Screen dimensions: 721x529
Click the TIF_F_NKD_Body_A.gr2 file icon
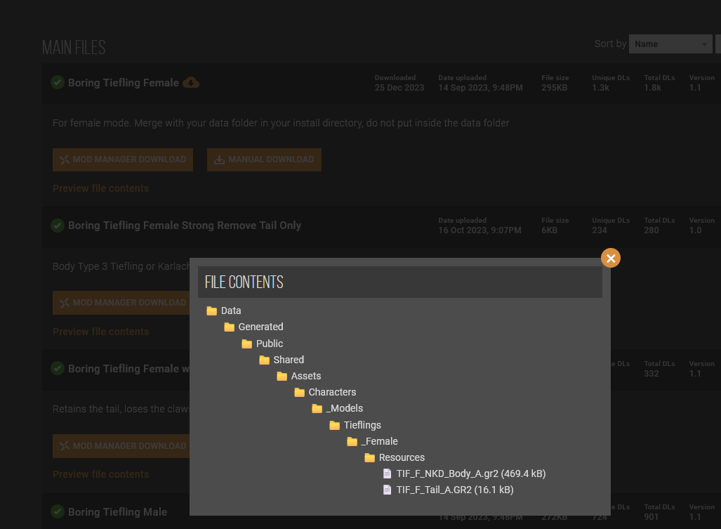pos(387,474)
